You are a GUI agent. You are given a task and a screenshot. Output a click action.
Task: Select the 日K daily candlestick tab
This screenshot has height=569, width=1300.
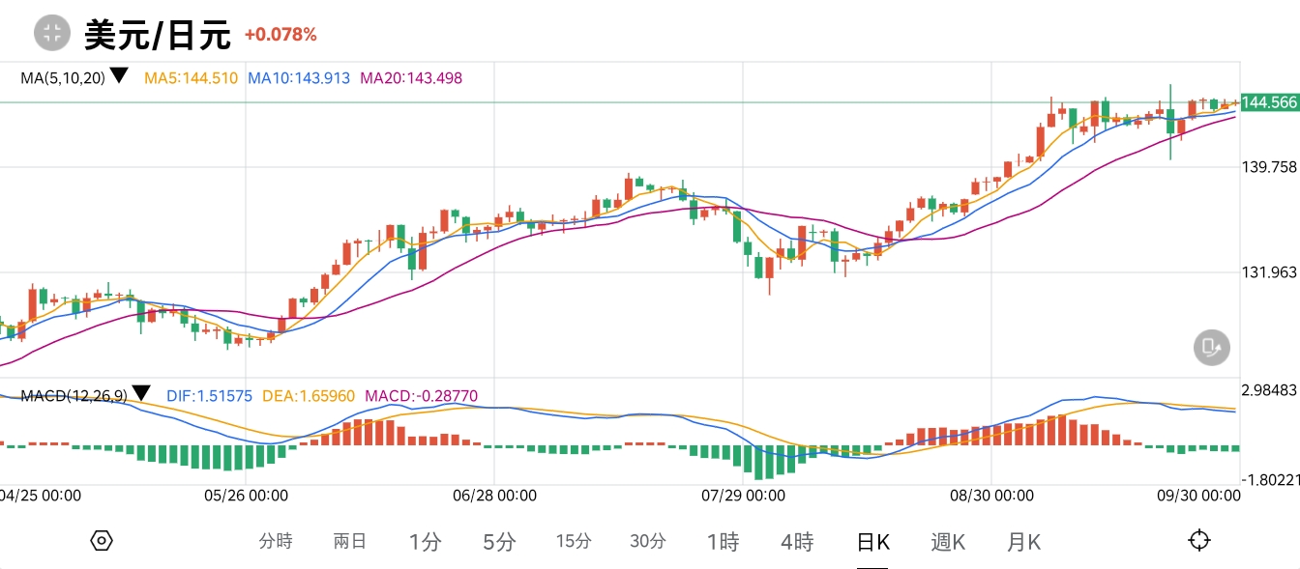point(872,542)
